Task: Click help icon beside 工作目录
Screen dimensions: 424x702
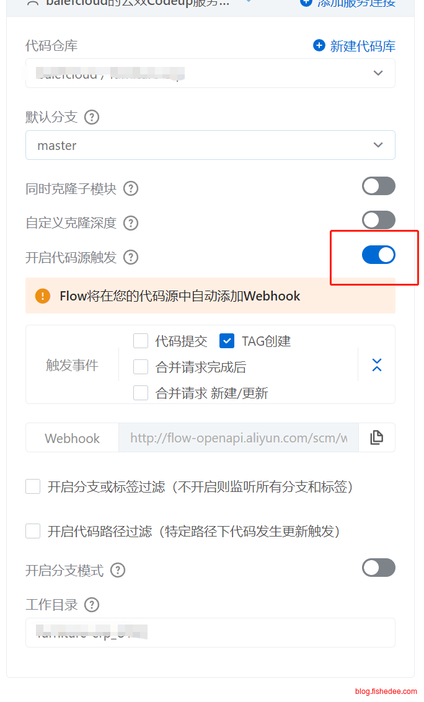Action: coord(92,604)
